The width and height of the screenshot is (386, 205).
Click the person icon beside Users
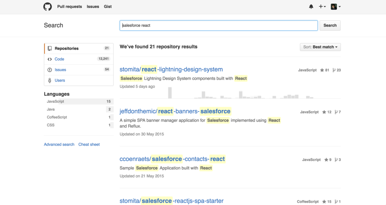tap(50, 80)
